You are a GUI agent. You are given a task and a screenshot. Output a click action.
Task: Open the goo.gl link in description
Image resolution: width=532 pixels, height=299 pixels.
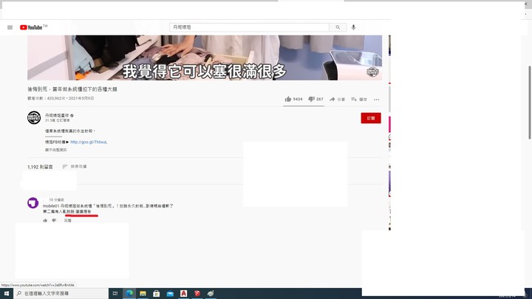click(x=89, y=142)
